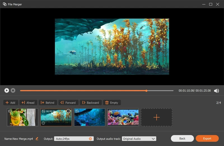
Task: Click the Back button
Action: 182,138
